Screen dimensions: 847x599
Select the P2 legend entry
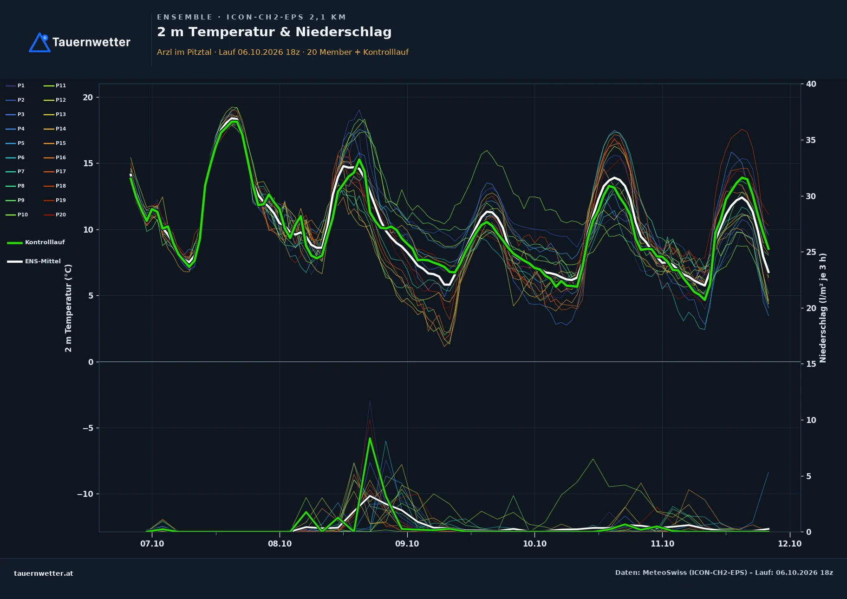pos(15,100)
